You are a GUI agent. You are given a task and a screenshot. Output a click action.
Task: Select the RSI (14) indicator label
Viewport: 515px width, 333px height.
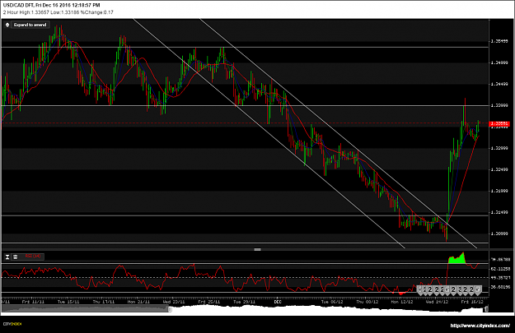[x=33, y=257]
